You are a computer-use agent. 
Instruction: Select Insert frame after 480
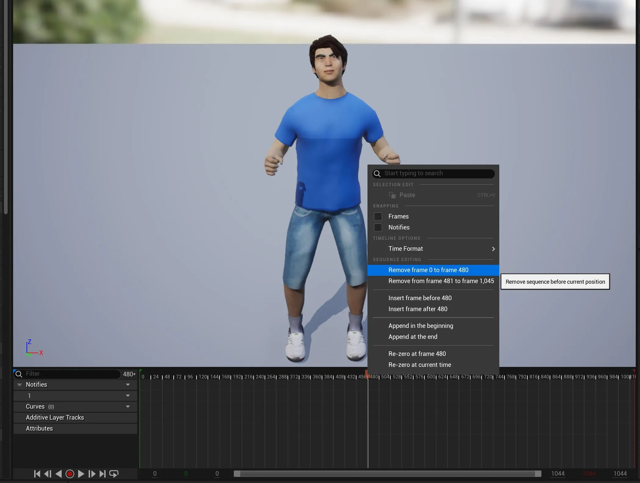click(x=418, y=309)
